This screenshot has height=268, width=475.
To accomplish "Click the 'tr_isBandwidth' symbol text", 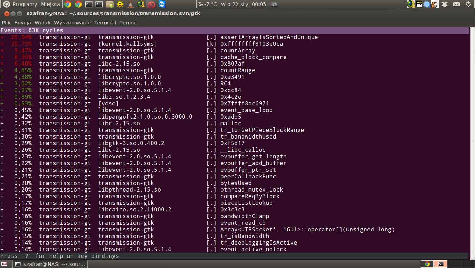I will pyautogui.click(x=244, y=236).
